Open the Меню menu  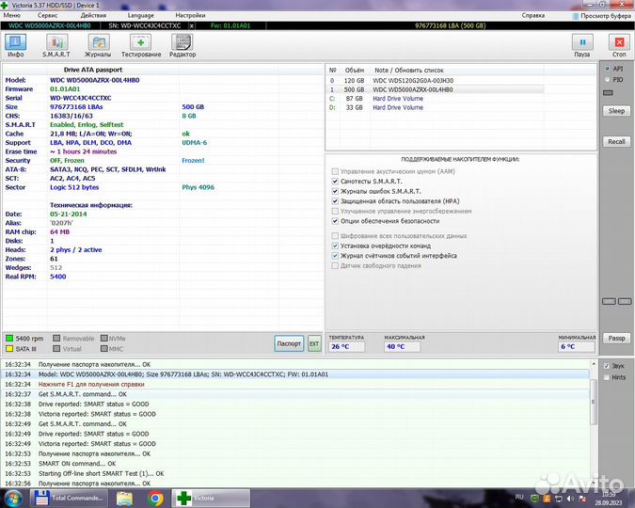coord(11,15)
